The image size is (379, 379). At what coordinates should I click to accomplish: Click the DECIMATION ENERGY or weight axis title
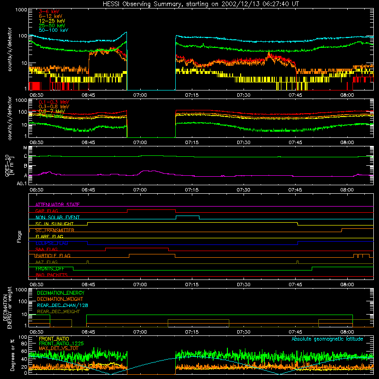[7, 307]
